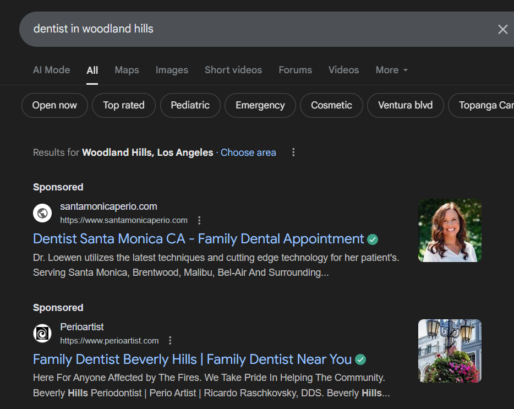This screenshot has width=514, height=409.
Task: Toggle the Top rated filter chip
Action: click(124, 106)
